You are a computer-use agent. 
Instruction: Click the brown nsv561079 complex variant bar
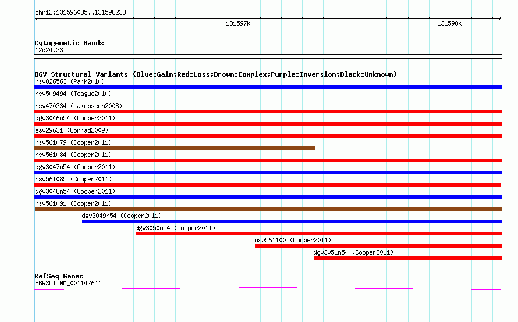[x=175, y=148]
